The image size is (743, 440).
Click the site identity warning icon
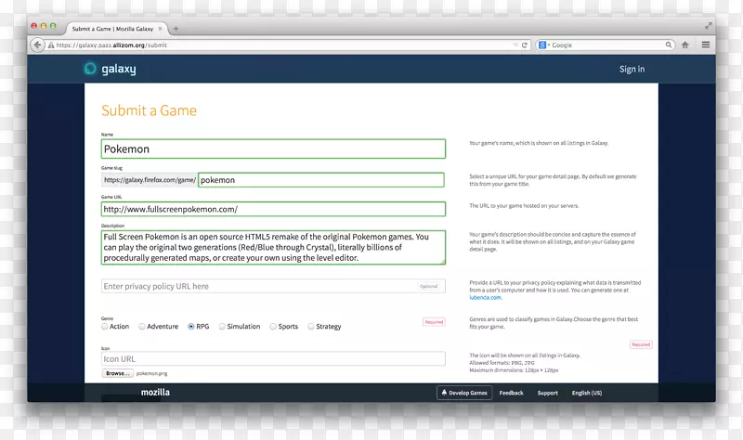pos(51,45)
